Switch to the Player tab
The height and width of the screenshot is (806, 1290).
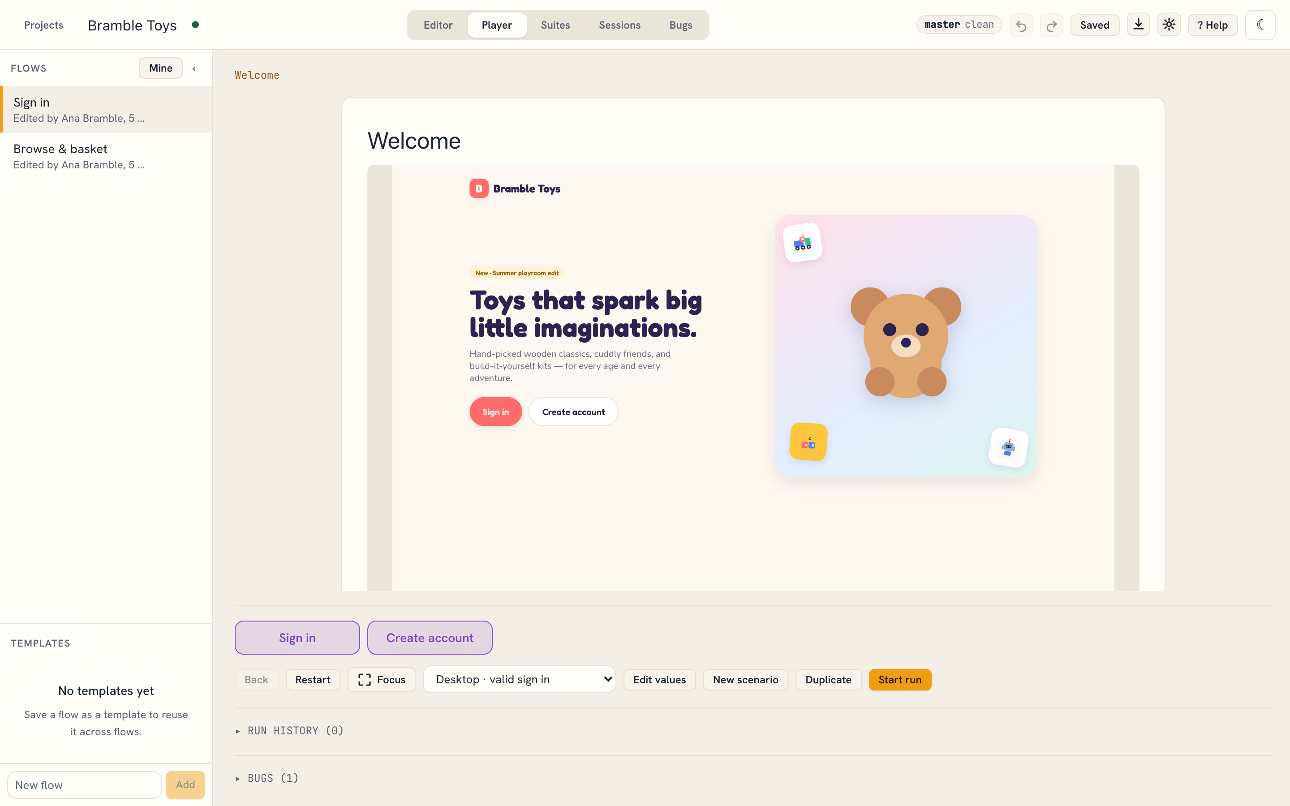(x=497, y=25)
